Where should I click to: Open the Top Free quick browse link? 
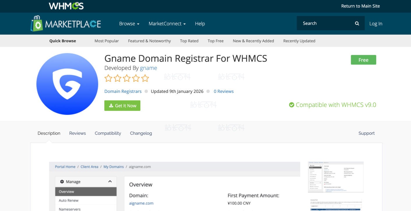click(216, 41)
